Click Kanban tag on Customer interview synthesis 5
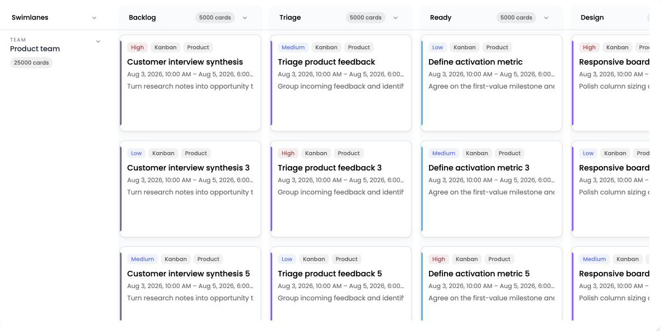The width and height of the screenshot is (660, 331). click(176, 260)
